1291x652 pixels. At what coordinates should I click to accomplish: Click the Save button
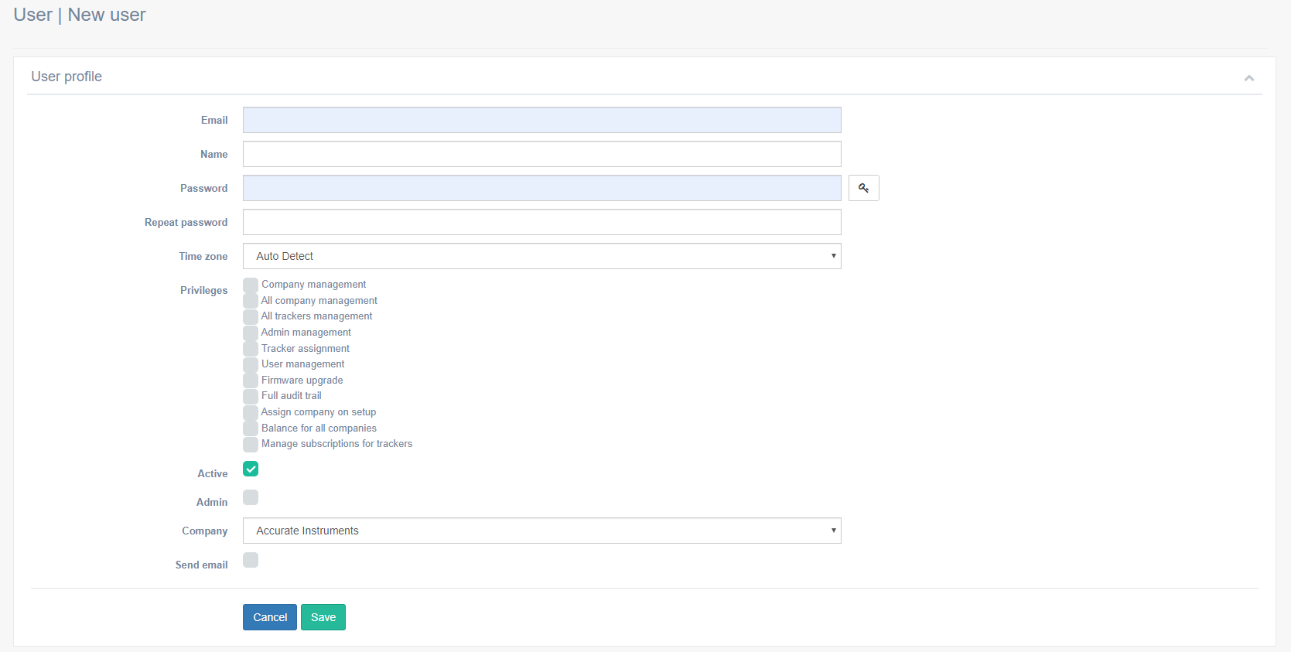click(323, 617)
